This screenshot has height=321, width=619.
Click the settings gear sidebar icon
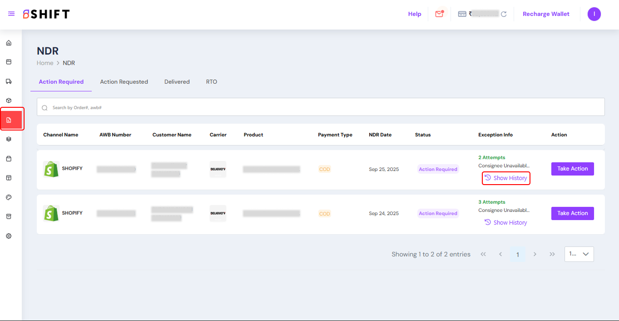9,236
